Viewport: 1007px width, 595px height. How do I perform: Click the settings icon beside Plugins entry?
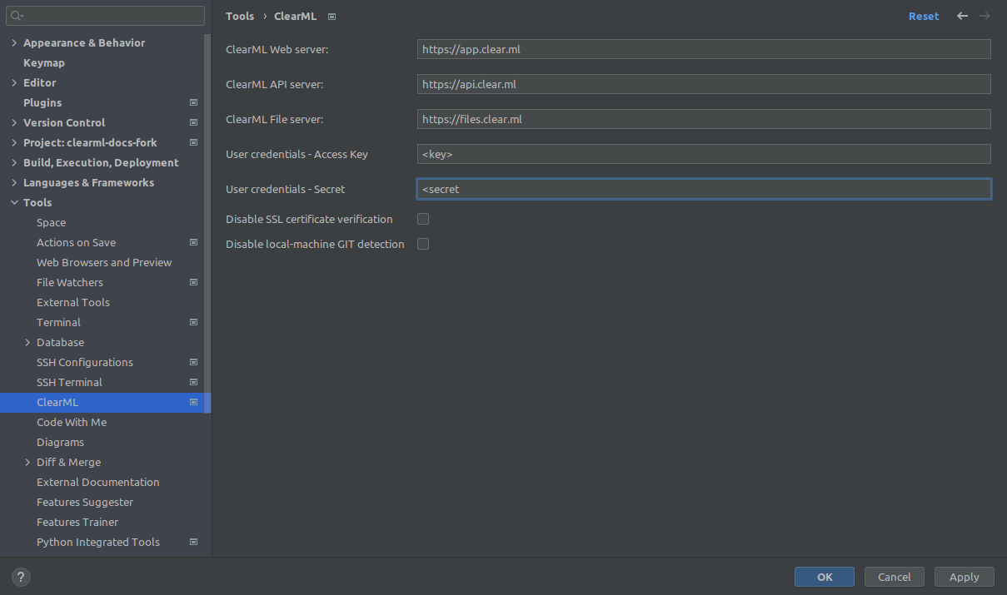pos(193,102)
